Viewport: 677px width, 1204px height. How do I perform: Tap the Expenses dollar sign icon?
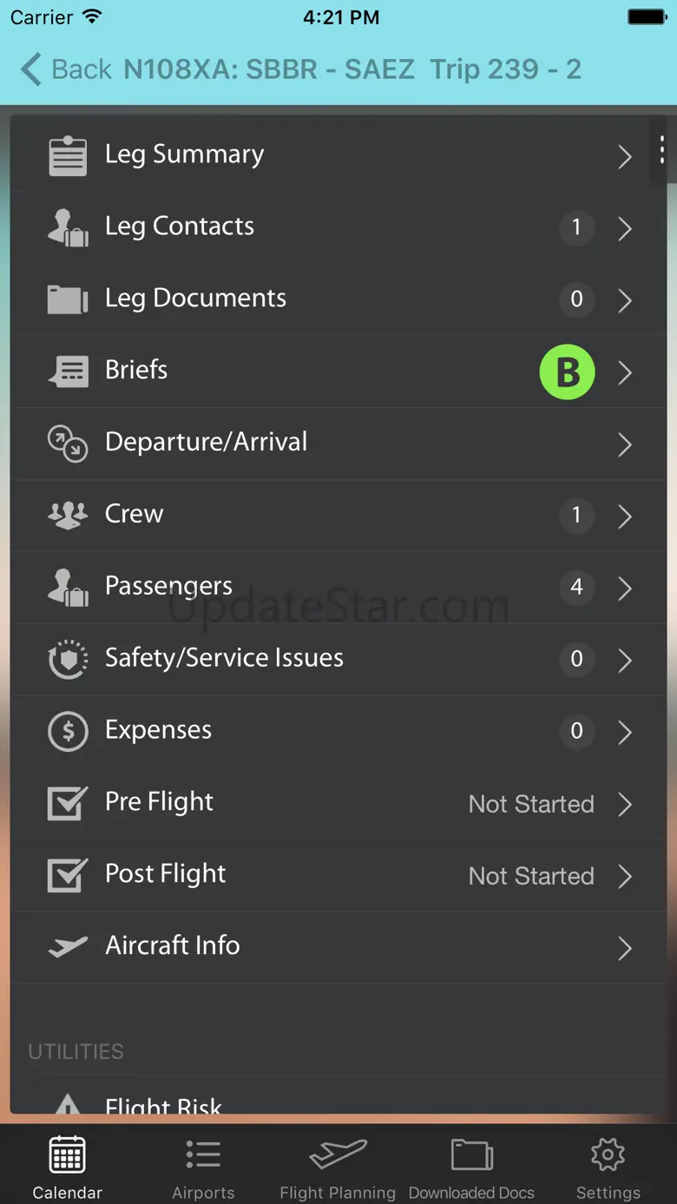click(x=68, y=732)
